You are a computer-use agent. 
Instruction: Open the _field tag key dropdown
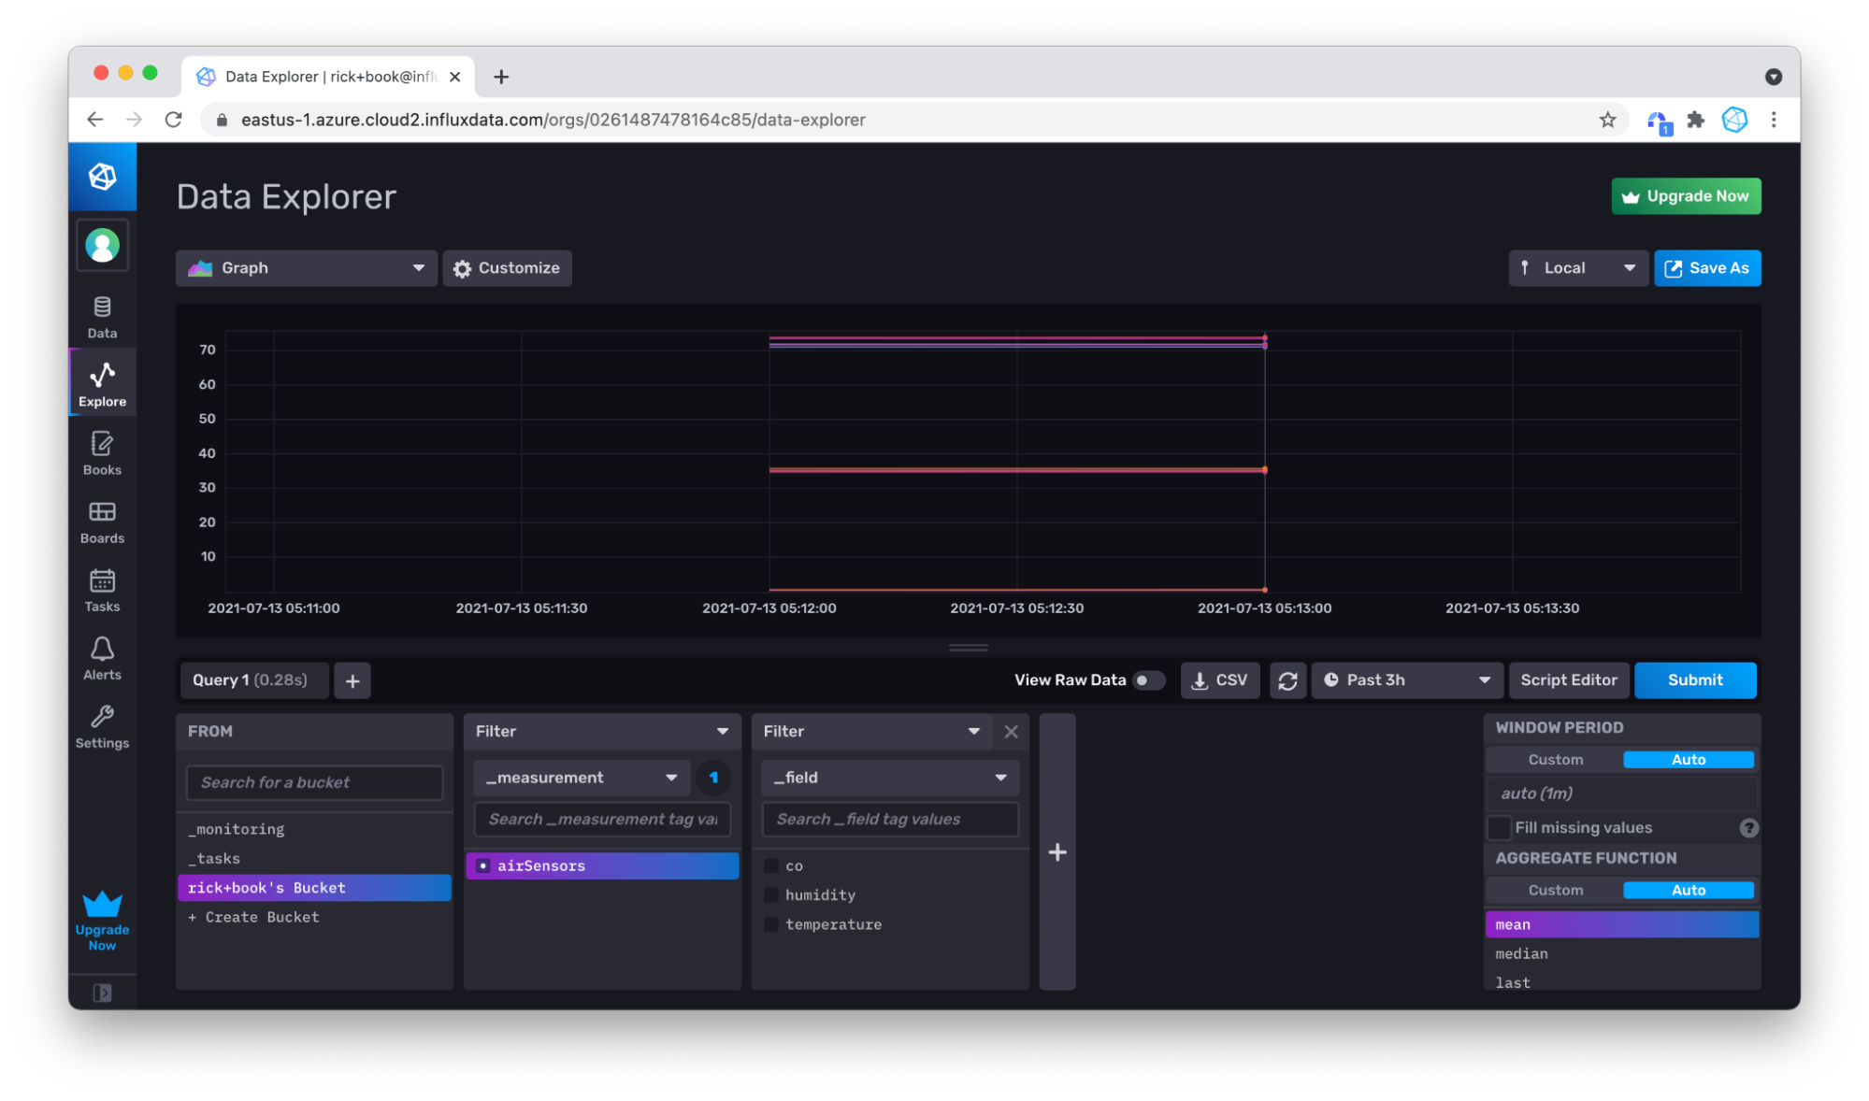(890, 778)
